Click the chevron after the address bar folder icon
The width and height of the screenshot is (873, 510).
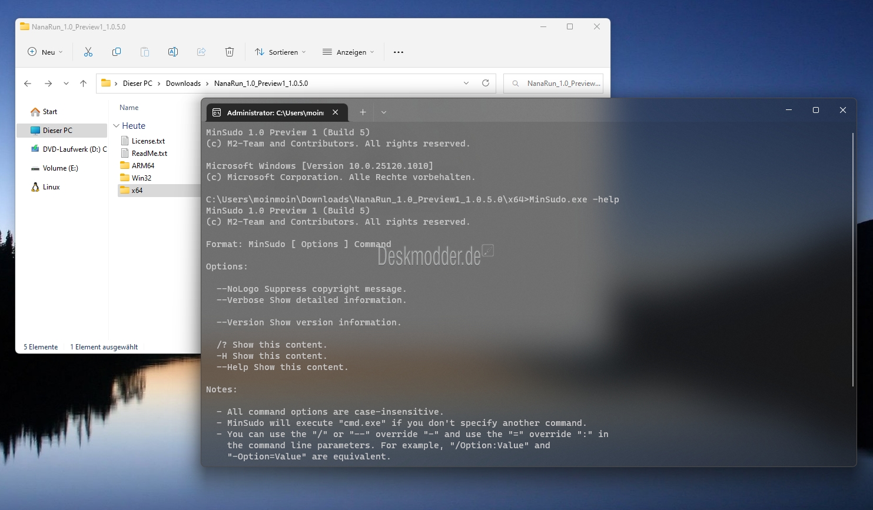coord(116,84)
